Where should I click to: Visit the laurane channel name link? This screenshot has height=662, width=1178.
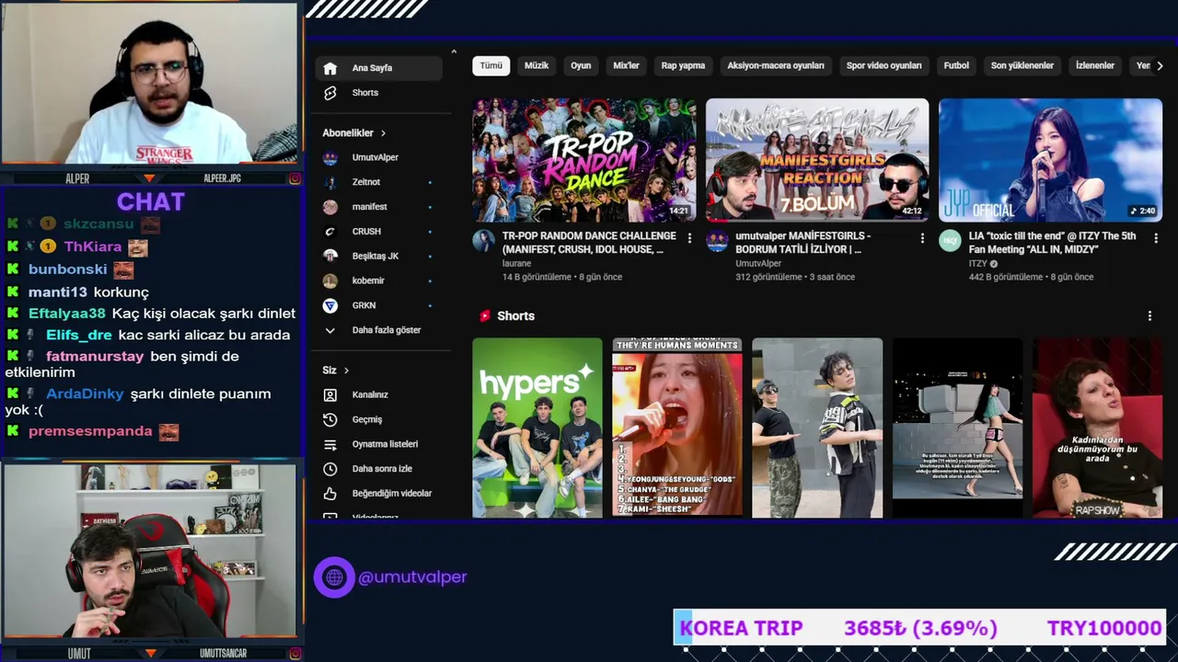tap(517, 264)
